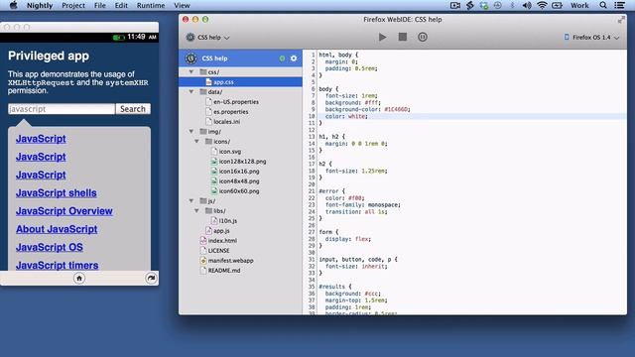The width and height of the screenshot is (635, 357).
Task: Click the Wi-Fi status icon
Action: coord(542,5)
